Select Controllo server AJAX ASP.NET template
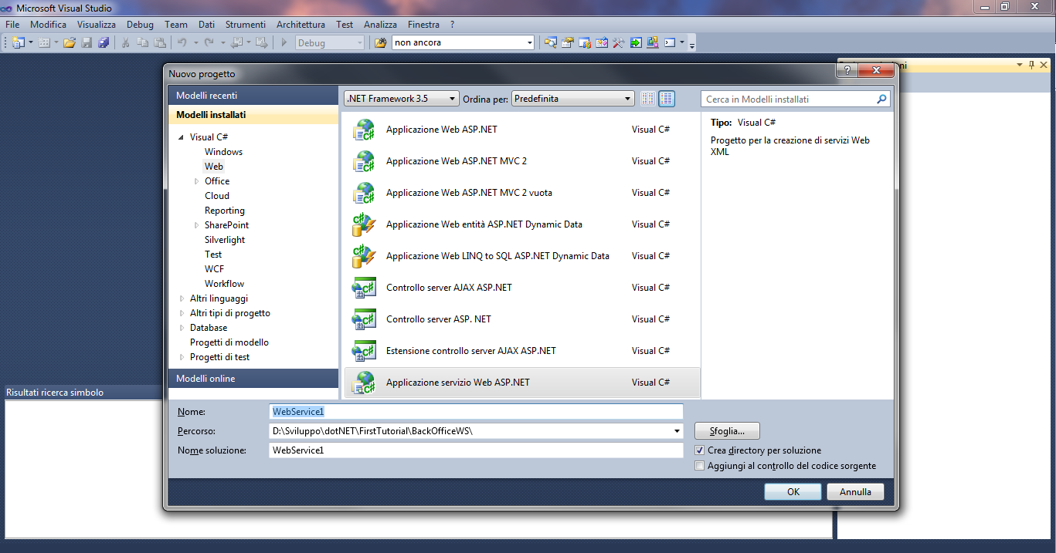 (x=521, y=288)
